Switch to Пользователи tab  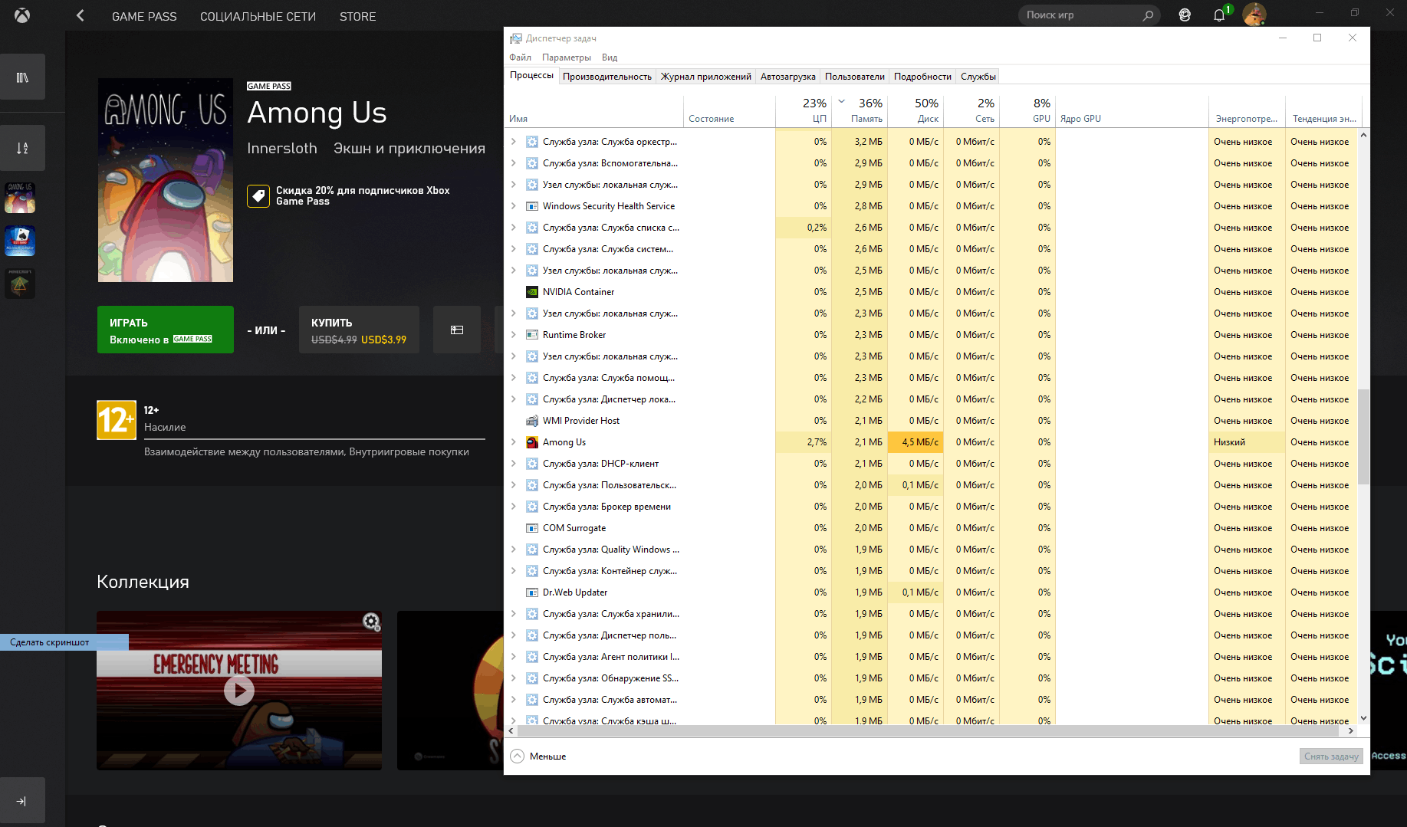[855, 77]
